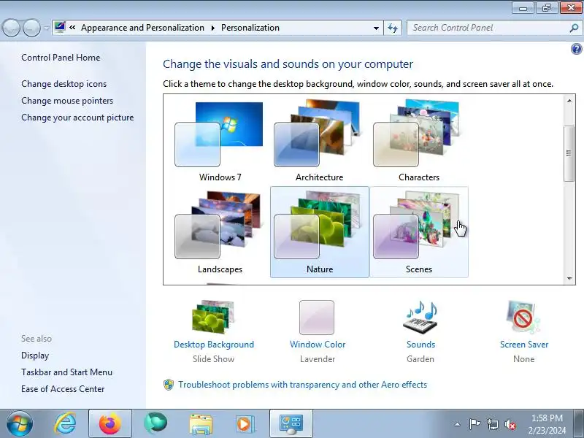584x438 pixels.
Task: Open Ease of Access Center link
Action: [63, 389]
